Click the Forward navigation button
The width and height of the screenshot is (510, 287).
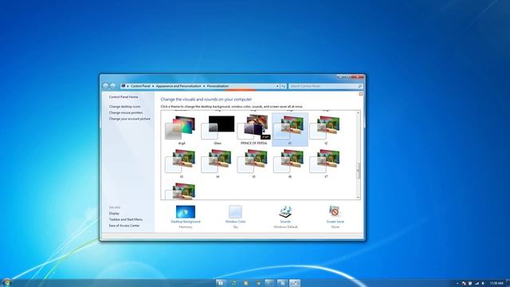pyautogui.click(x=113, y=86)
